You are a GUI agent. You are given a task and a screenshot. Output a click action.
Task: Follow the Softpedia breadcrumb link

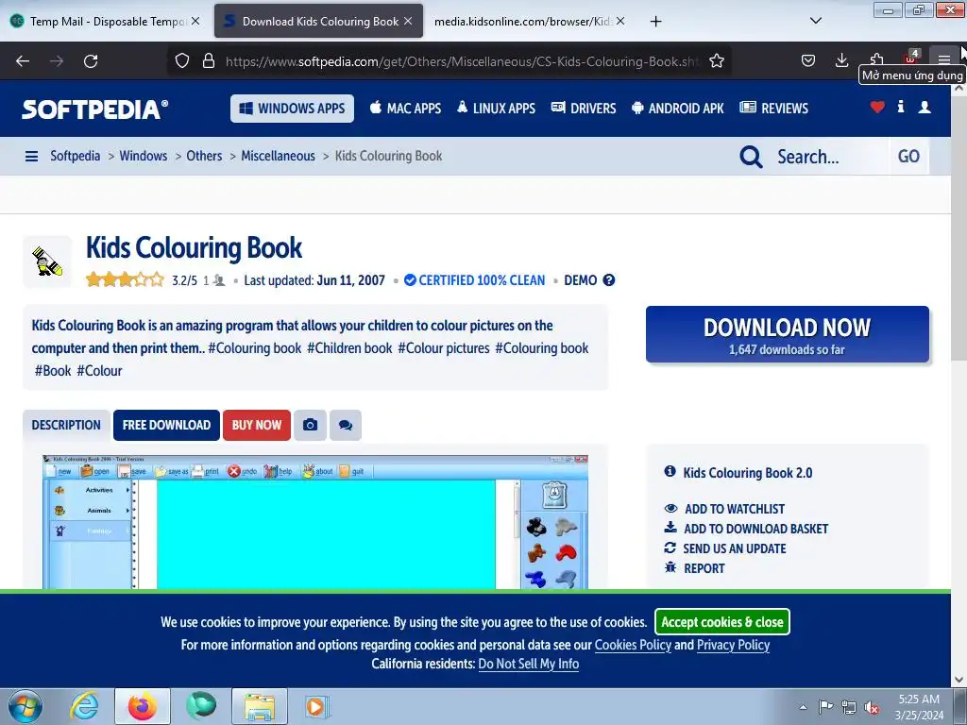[x=76, y=156]
